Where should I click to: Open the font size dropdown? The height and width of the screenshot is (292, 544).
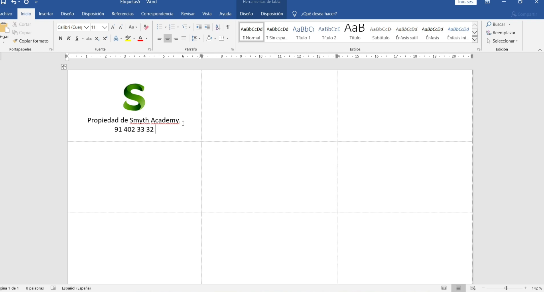pos(105,27)
